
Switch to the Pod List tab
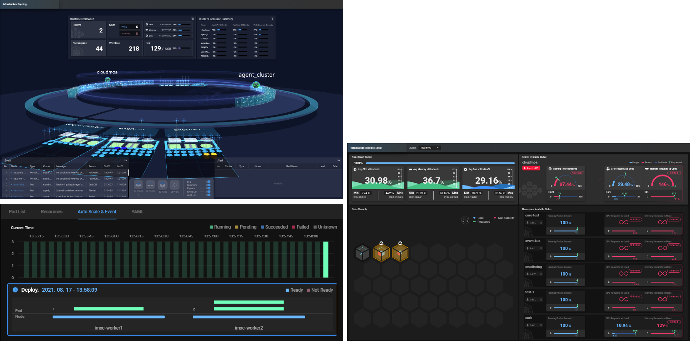[17, 212]
